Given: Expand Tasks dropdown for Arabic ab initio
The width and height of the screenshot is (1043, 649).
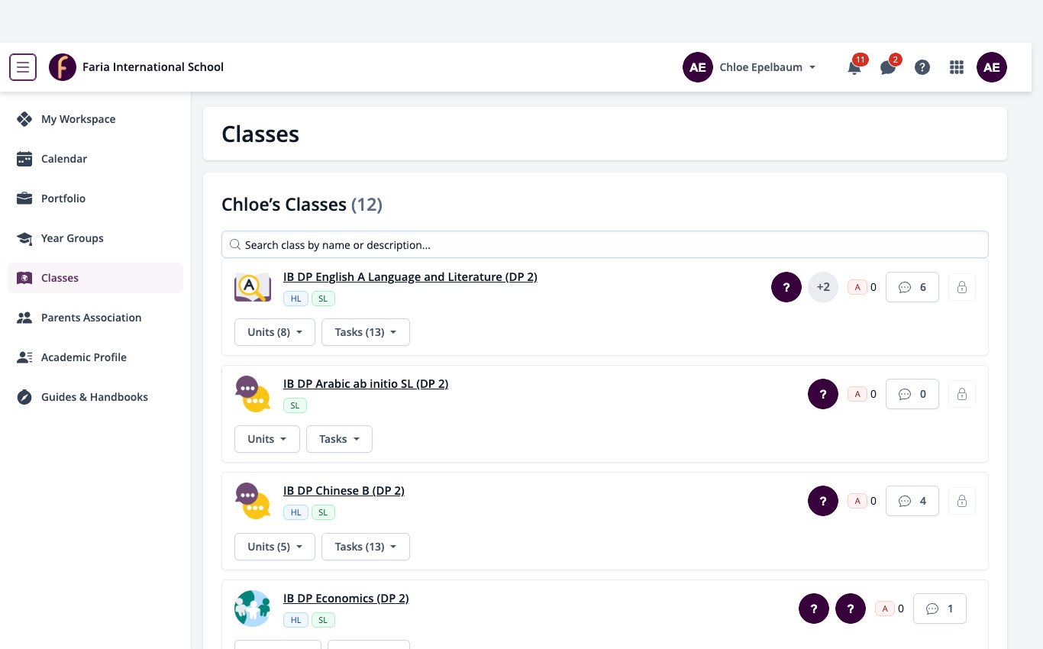Looking at the screenshot, I should pyautogui.click(x=339, y=439).
